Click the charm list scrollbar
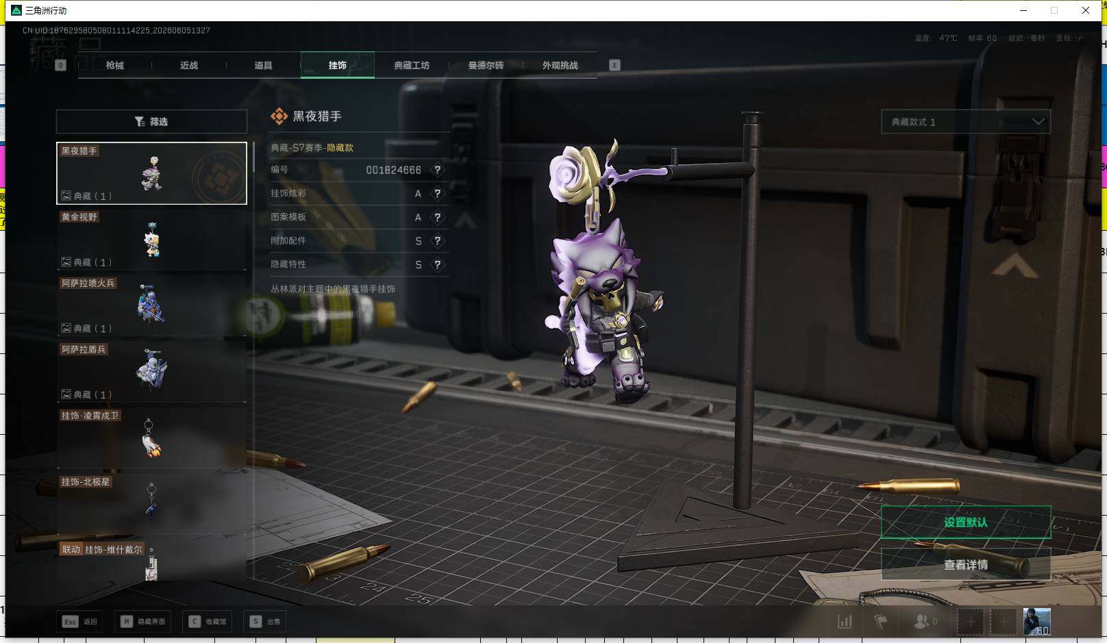 click(253, 157)
